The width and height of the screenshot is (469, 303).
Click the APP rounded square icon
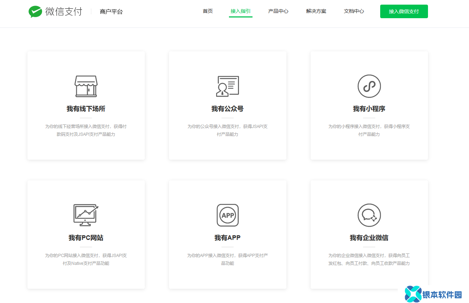(228, 215)
